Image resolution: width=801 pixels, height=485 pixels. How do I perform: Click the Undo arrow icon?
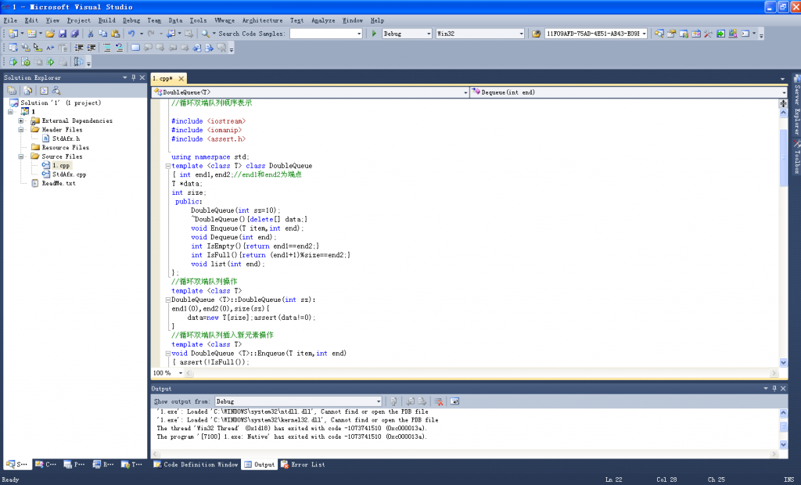[131, 34]
